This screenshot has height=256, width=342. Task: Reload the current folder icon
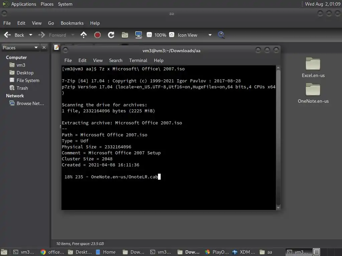(x=111, y=35)
